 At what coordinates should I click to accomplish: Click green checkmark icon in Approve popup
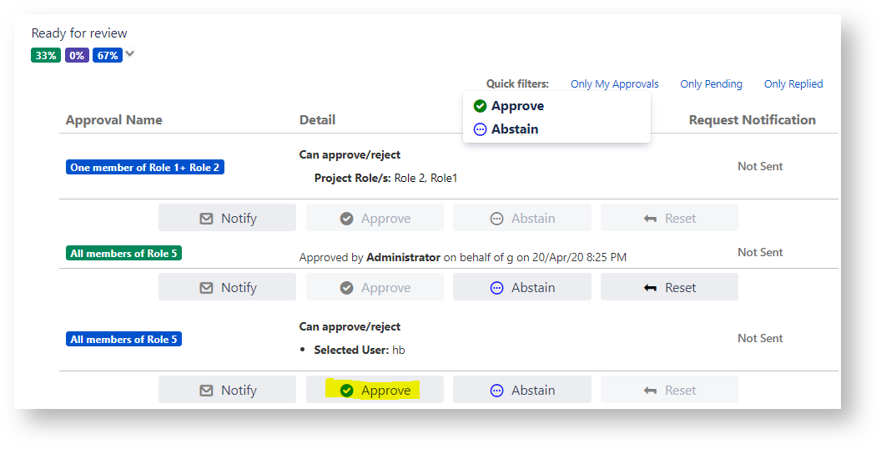coord(480,106)
